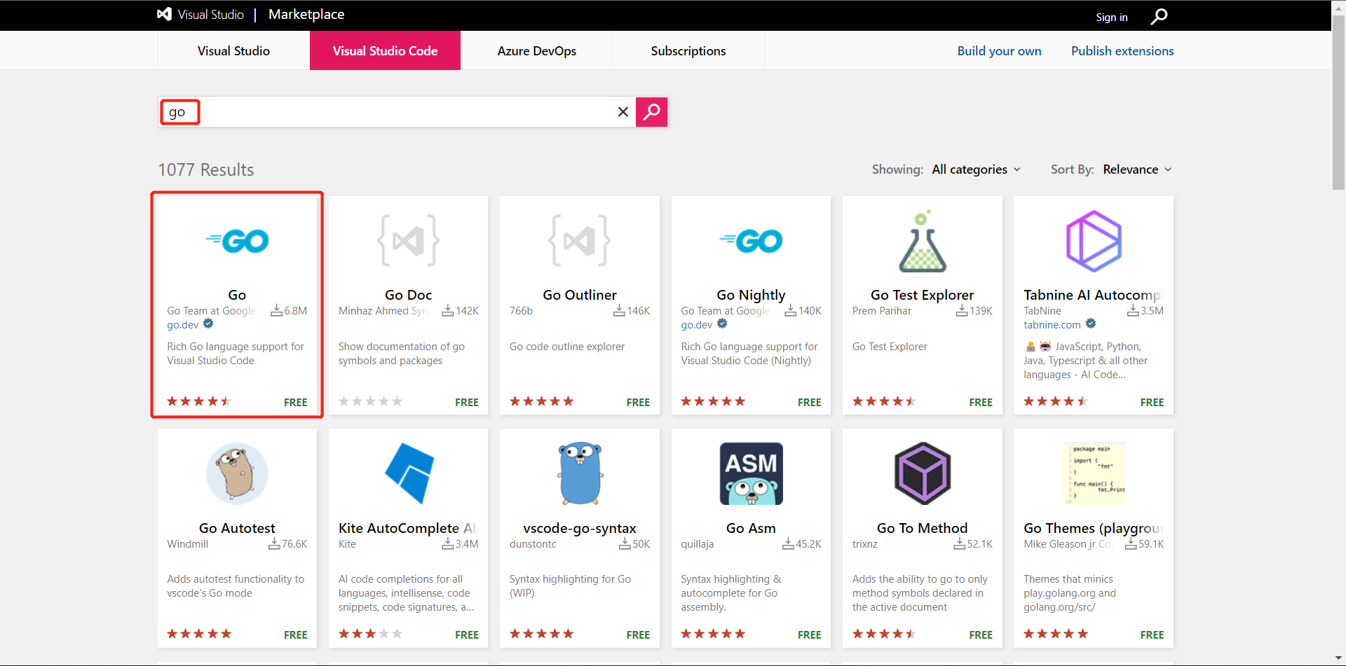Click the Marketplace header link
This screenshot has height=666, width=1346.
click(x=306, y=14)
